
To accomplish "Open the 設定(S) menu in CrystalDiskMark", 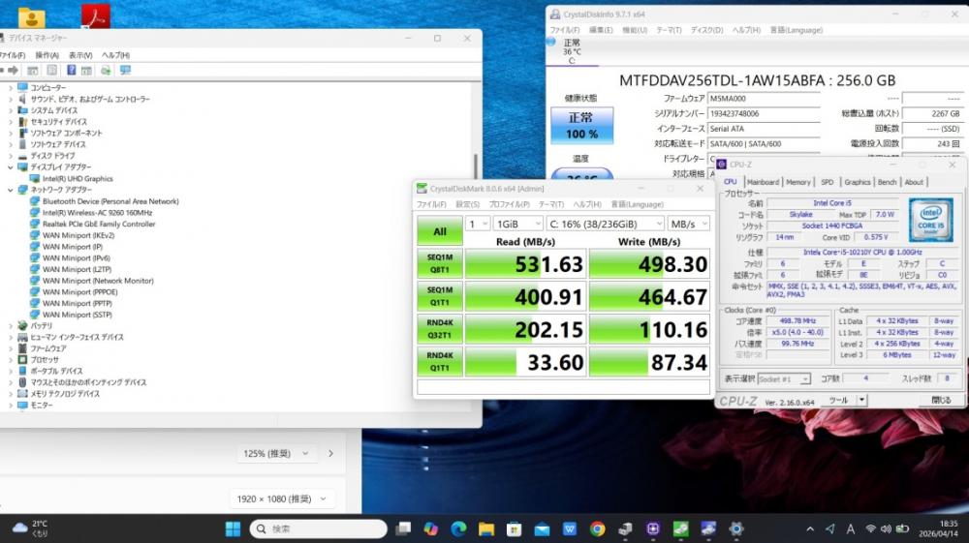I will [468, 204].
